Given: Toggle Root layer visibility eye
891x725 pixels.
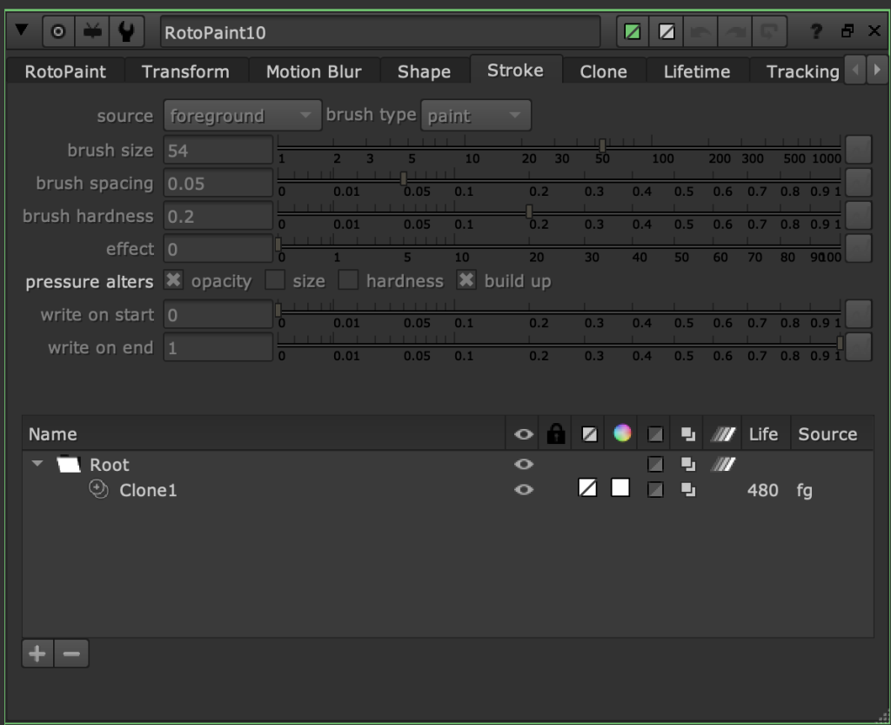Looking at the screenshot, I should tap(523, 464).
